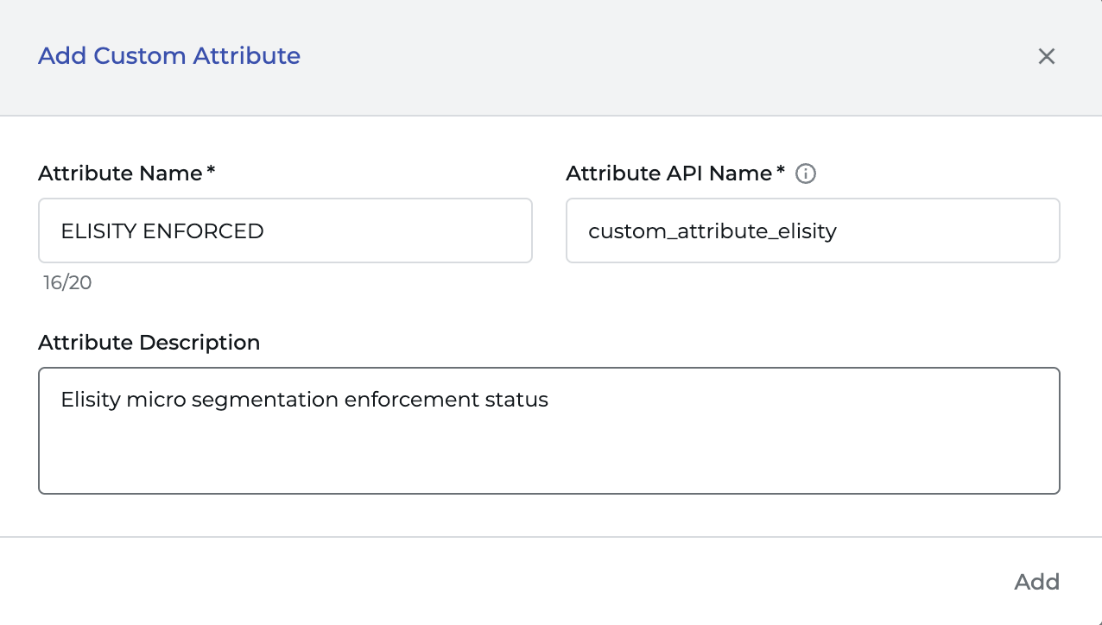This screenshot has width=1102, height=625.
Task: Click the Add button
Action: (x=1036, y=582)
